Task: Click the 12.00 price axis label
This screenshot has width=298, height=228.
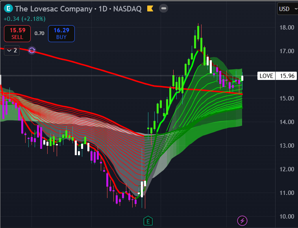Action: point(287,169)
